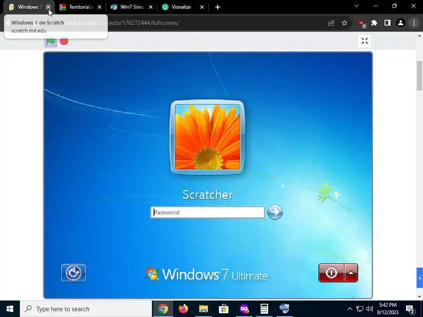Open Chrome from the taskbar
The image size is (423, 317).
pos(163,309)
